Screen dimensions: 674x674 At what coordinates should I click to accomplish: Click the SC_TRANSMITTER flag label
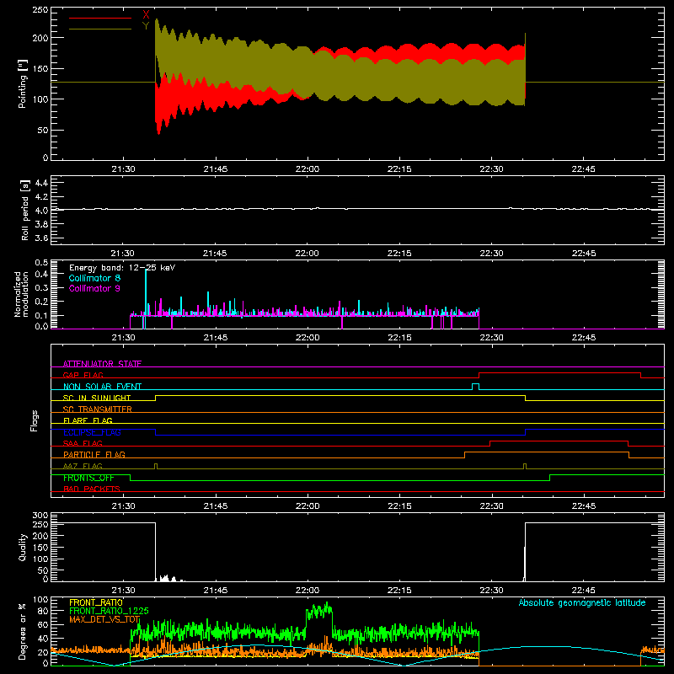pos(98,409)
